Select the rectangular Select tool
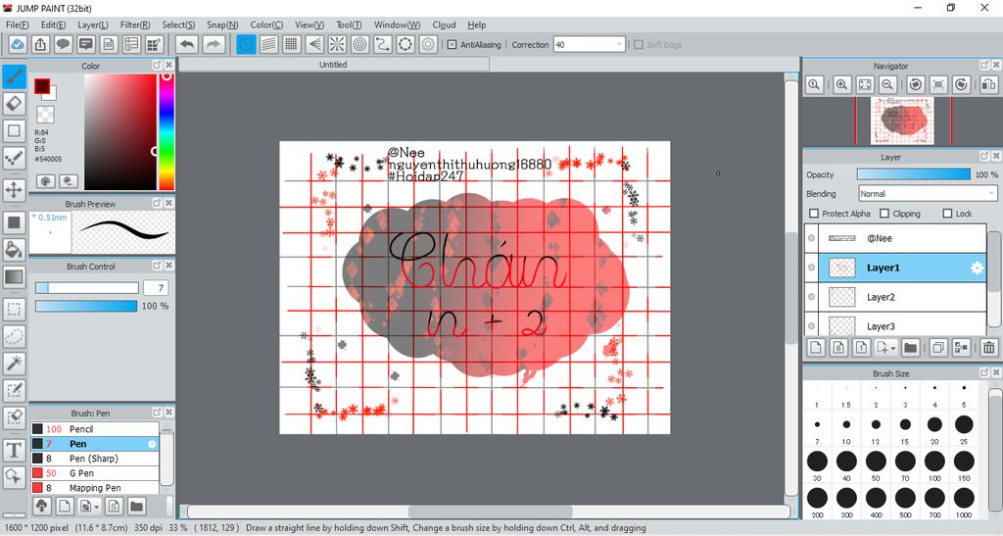1003x536 pixels. click(14, 310)
